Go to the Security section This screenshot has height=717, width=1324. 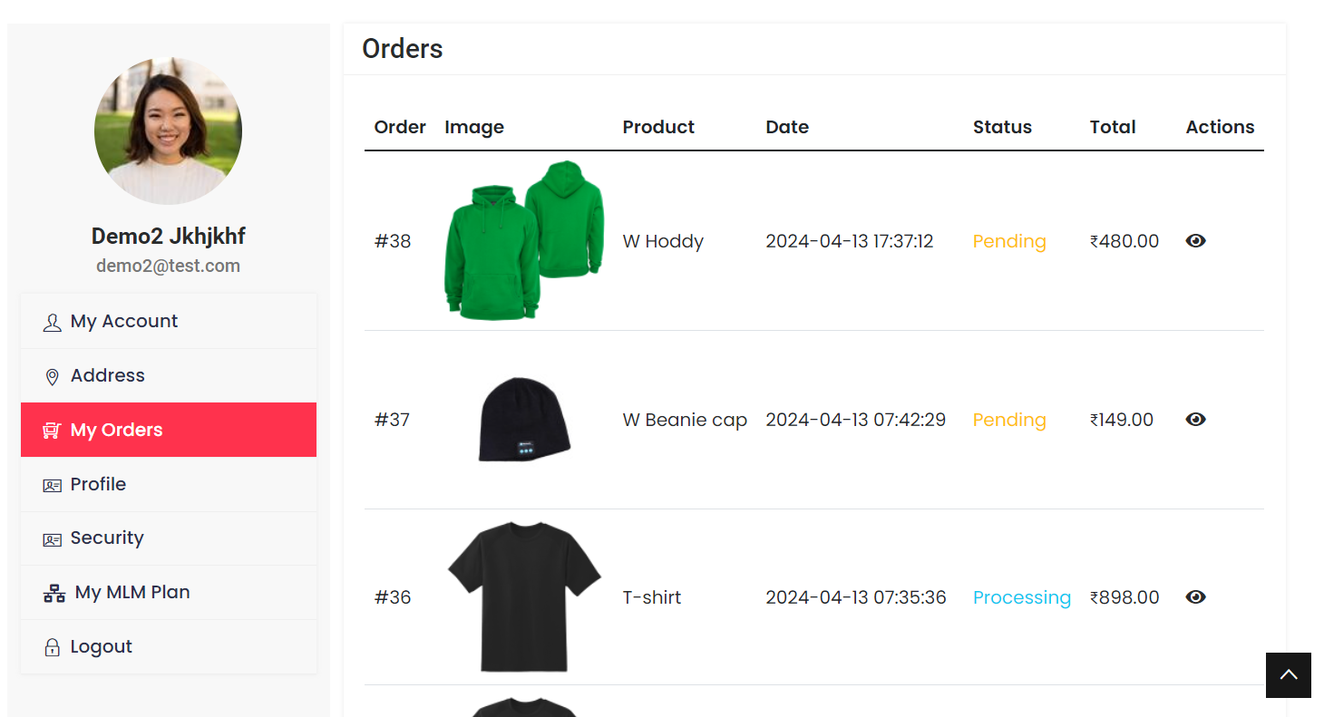point(107,538)
